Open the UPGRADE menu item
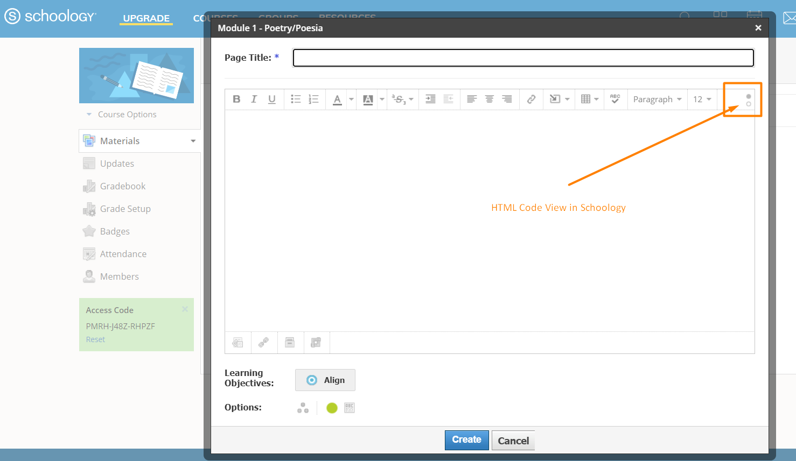 coord(146,18)
